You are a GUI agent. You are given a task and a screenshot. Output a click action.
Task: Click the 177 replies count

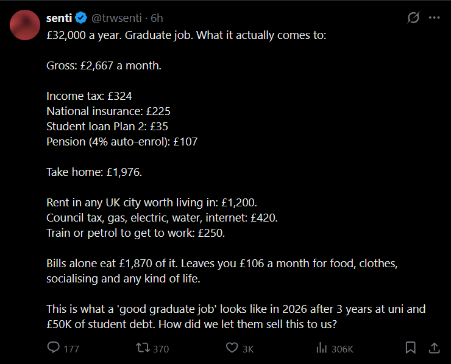[x=71, y=349]
